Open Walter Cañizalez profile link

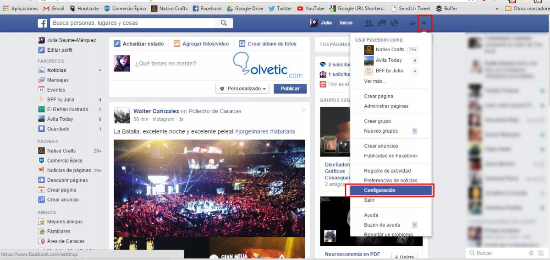coord(156,111)
